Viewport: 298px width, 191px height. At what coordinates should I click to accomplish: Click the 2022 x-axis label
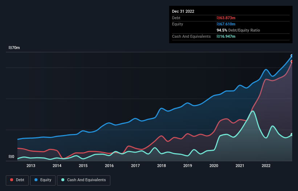[266, 166]
